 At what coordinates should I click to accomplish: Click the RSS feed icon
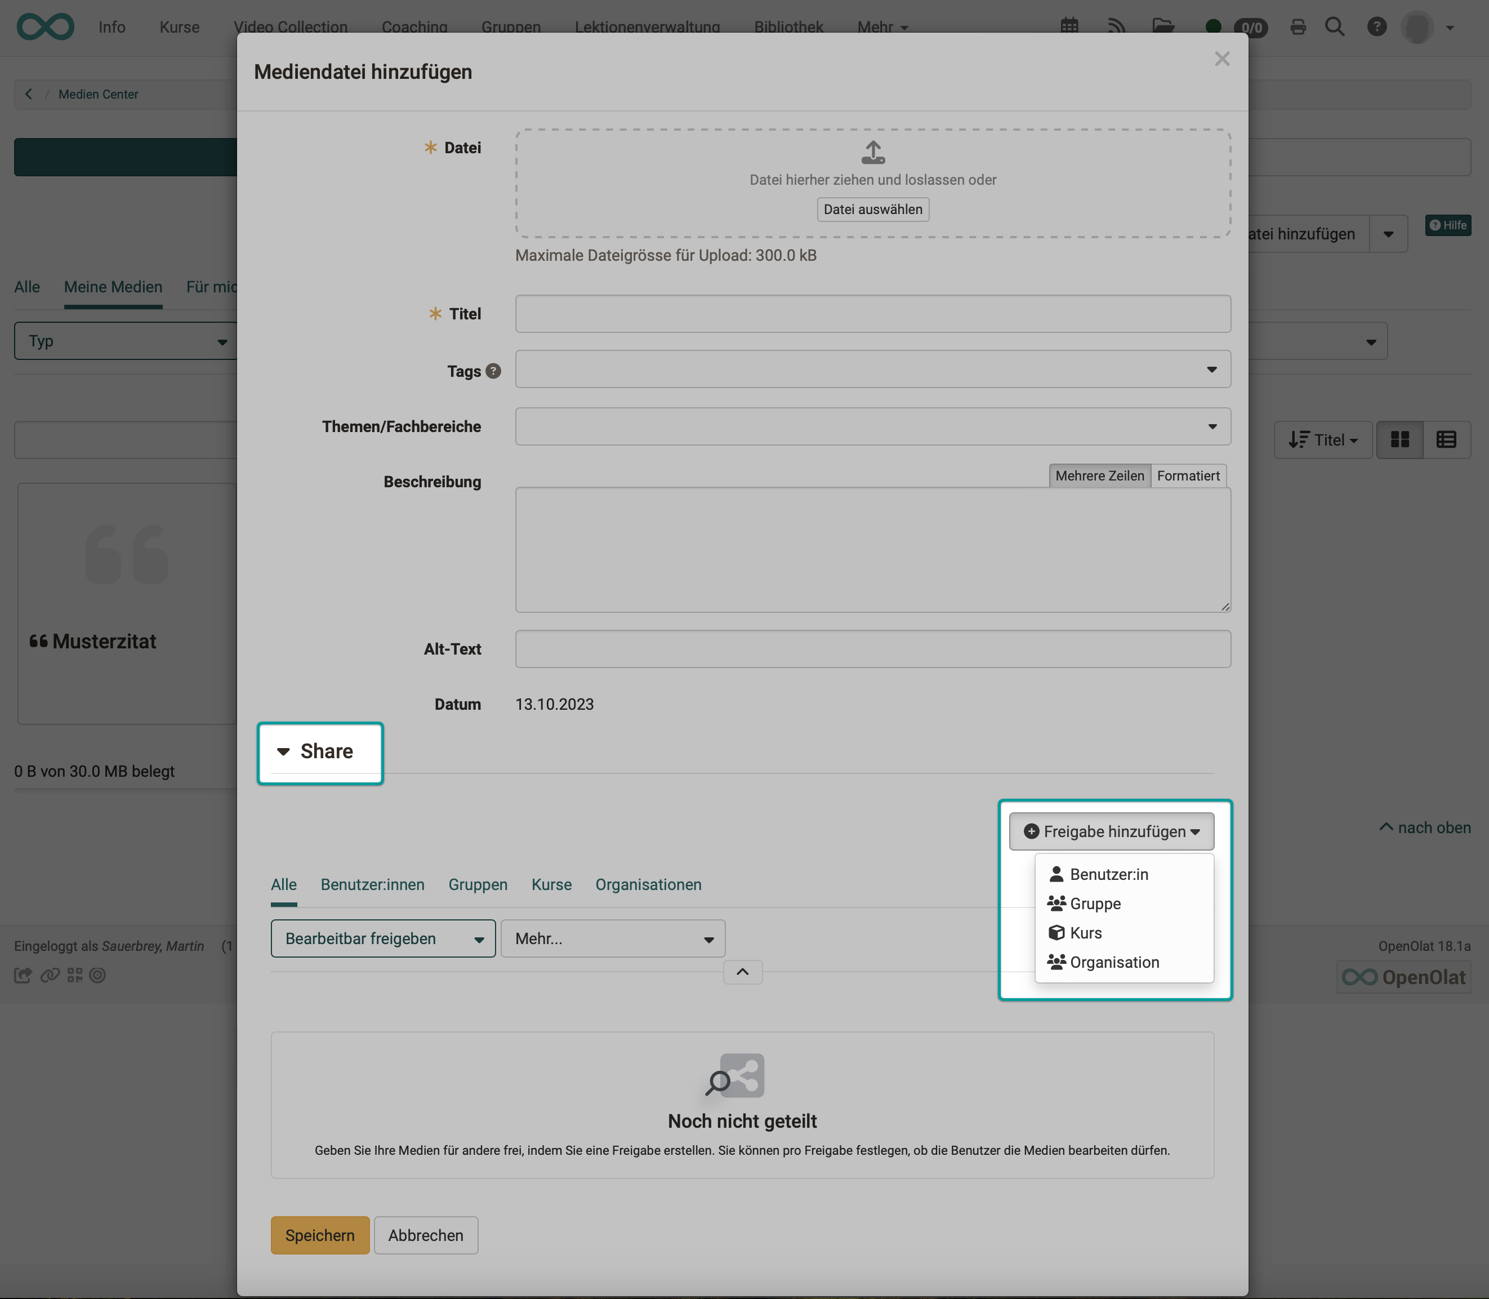pyautogui.click(x=1116, y=26)
